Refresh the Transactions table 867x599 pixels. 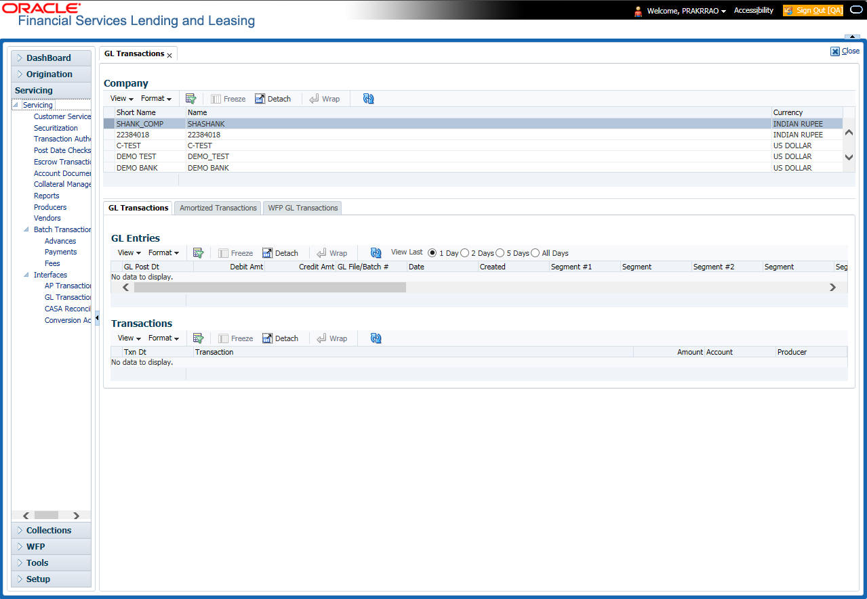click(376, 338)
